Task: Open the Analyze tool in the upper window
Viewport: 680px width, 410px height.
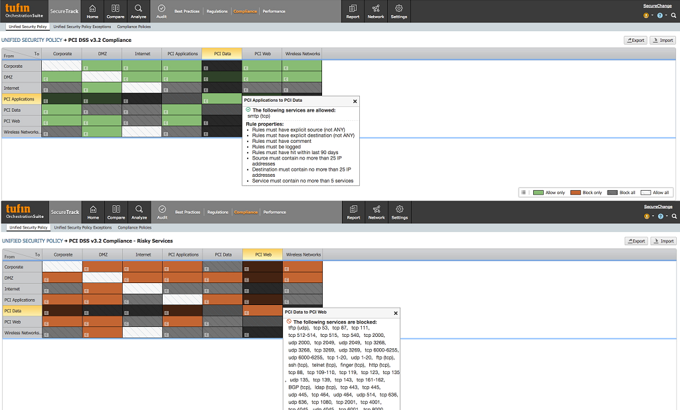Action: click(139, 11)
